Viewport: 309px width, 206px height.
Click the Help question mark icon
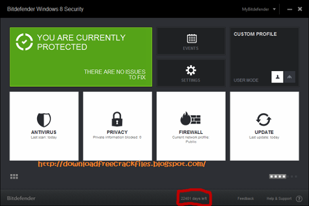[x=299, y=199]
